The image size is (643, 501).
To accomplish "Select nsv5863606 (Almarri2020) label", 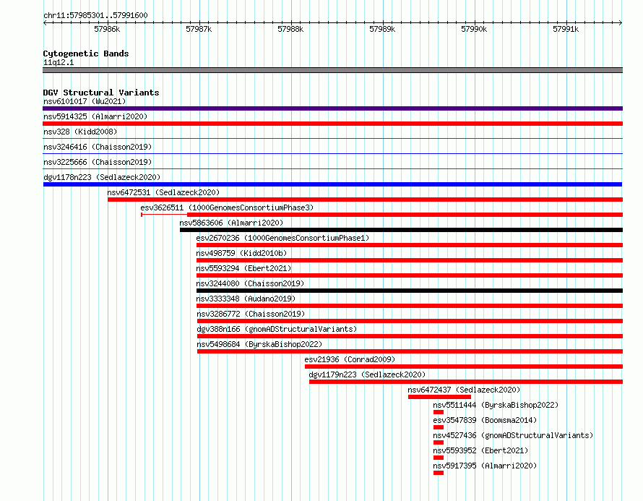I will [x=231, y=223].
